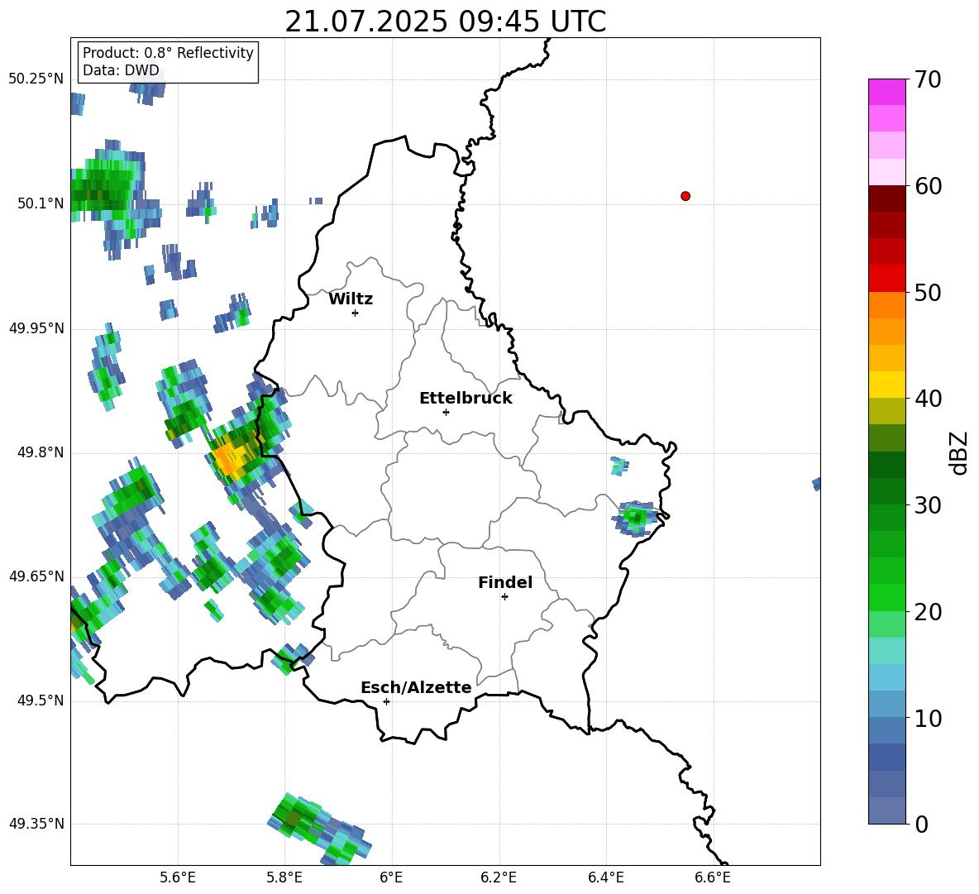The height and width of the screenshot is (894, 979).
Task: Click the orange colorbar segment below 50
Action: point(886,304)
